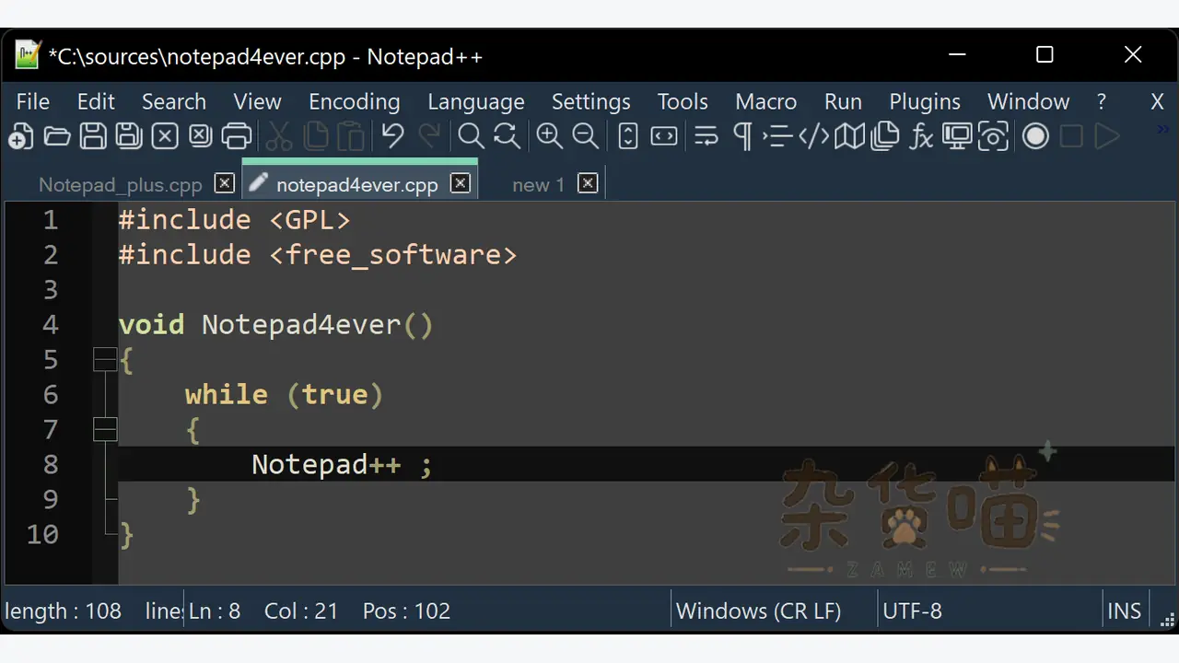Toggle word wrap in the toolbar
This screenshot has width=1179, height=663.
tap(706, 136)
